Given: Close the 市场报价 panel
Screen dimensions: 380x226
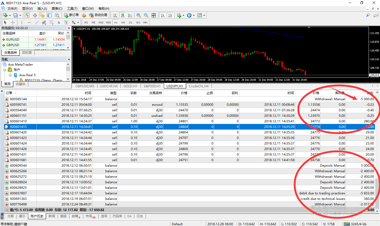Looking at the screenshot, I should click(x=69, y=28).
